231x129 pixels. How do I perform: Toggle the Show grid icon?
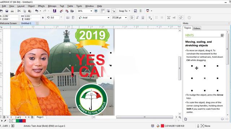pos(108,11)
